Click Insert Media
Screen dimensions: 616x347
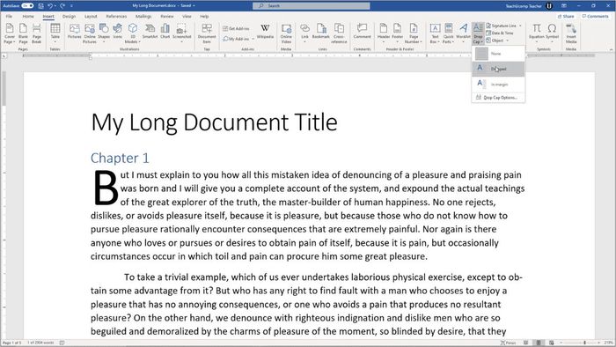571,33
